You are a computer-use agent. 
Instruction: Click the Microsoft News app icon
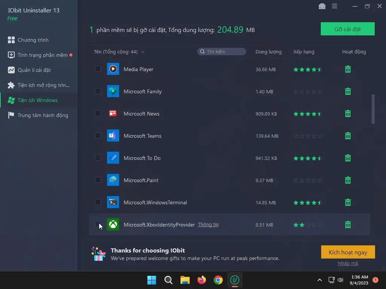point(113,113)
